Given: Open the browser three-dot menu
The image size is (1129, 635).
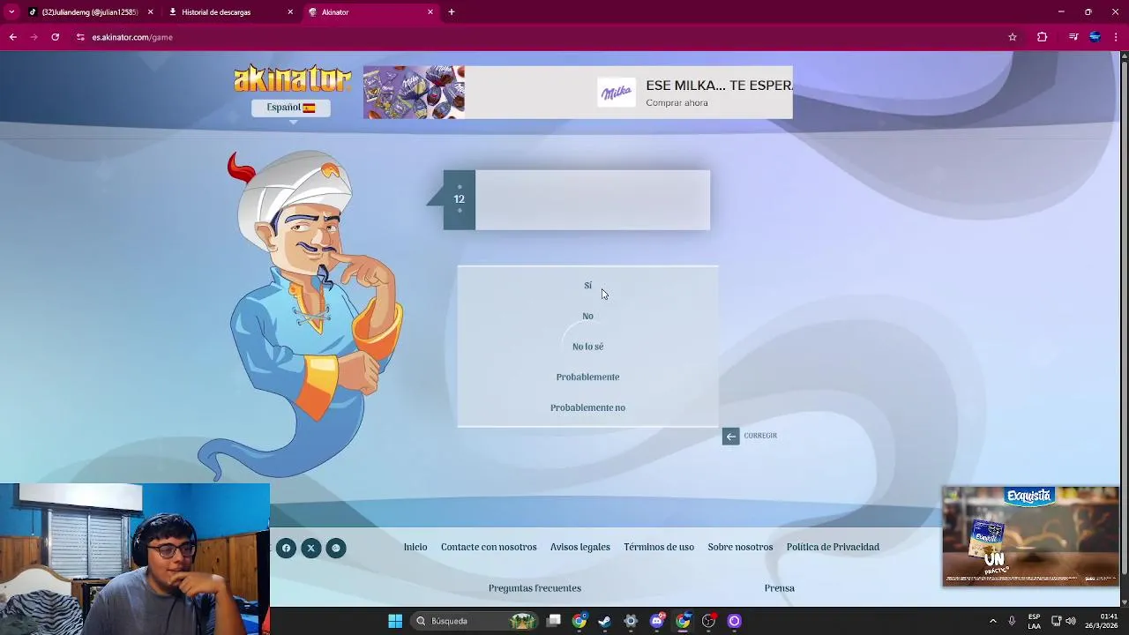Looking at the screenshot, I should pyautogui.click(x=1117, y=37).
